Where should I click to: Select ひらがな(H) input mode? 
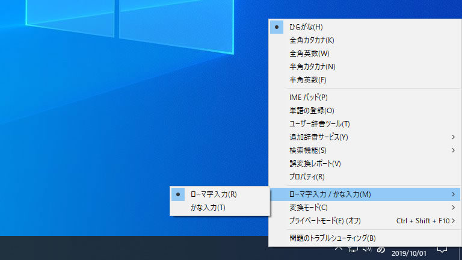[x=306, y=27]
